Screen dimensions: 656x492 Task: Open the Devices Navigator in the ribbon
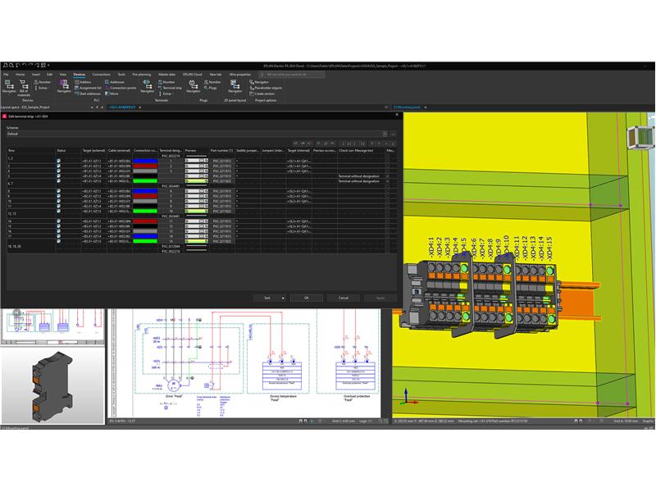(x=9, y=86)
